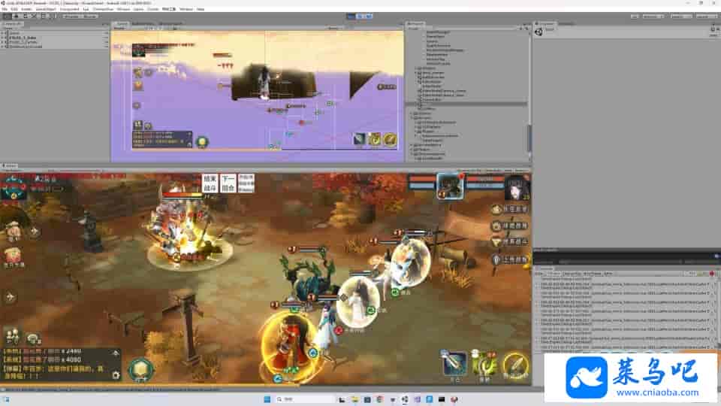Toggle Clear on Play in Console
Viewport: 721px width, 406px height.
coord(572,273)
